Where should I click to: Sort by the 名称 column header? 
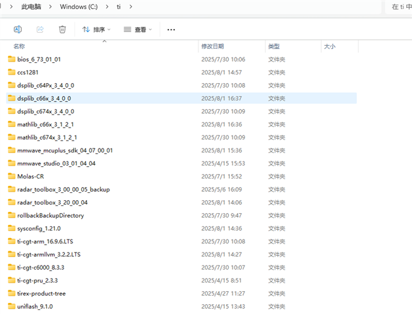pyautogui.click(x=19, y=46)
